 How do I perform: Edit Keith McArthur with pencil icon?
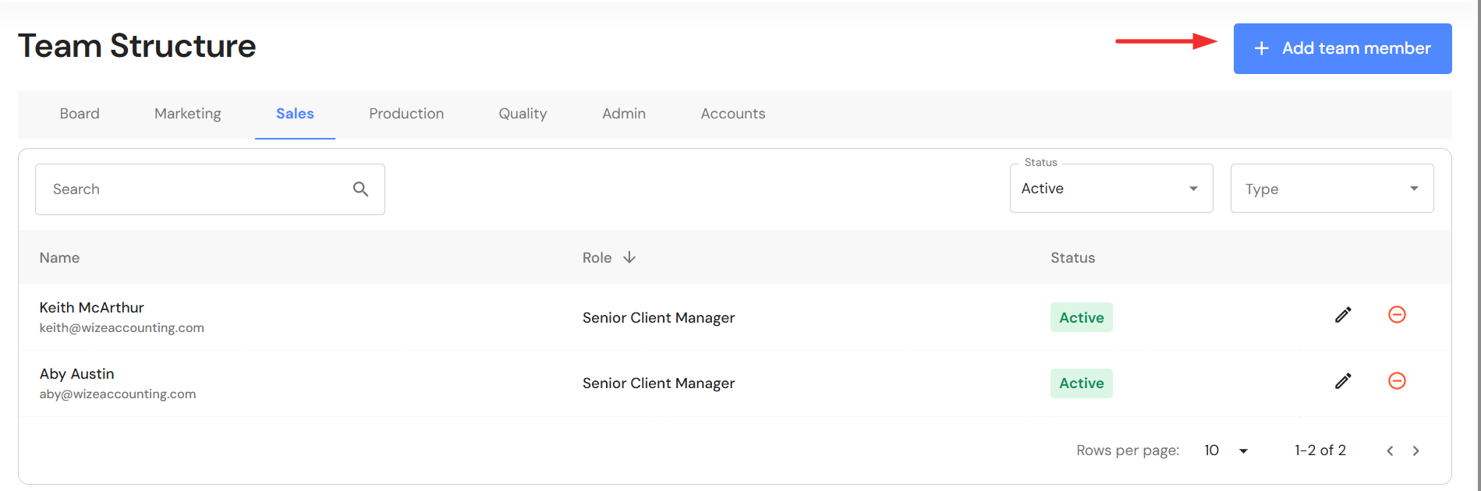[x=1343, y=315]
